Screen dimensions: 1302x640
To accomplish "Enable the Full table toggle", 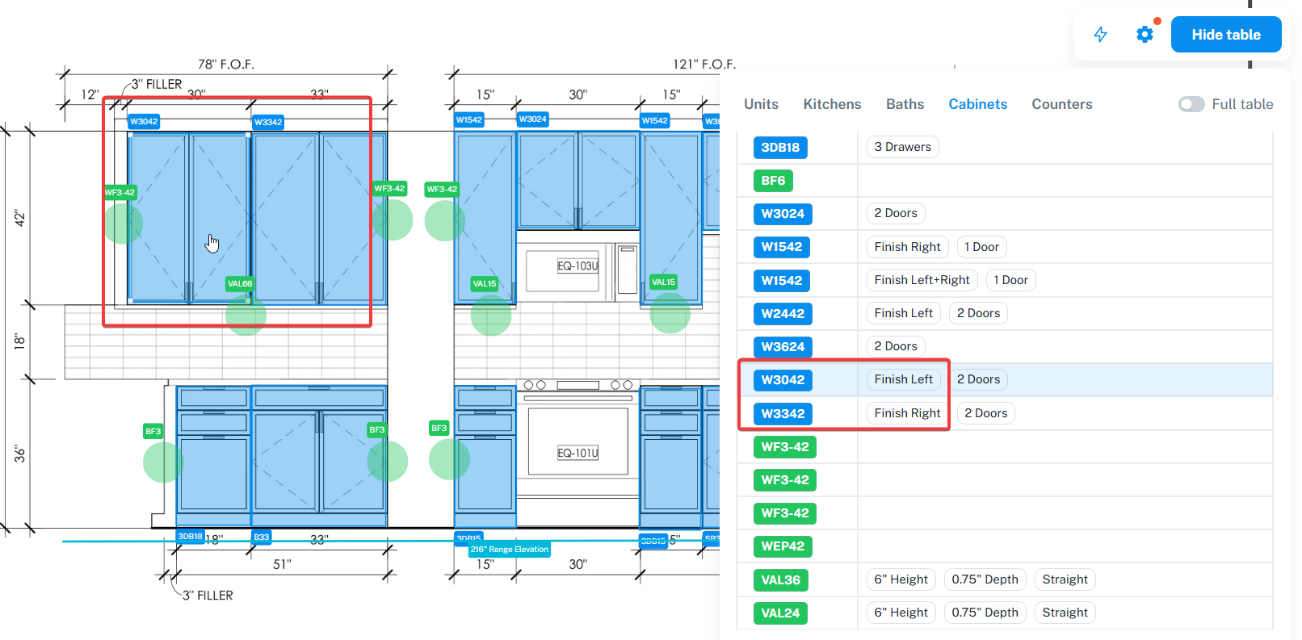I will (x=1191, y=104).
